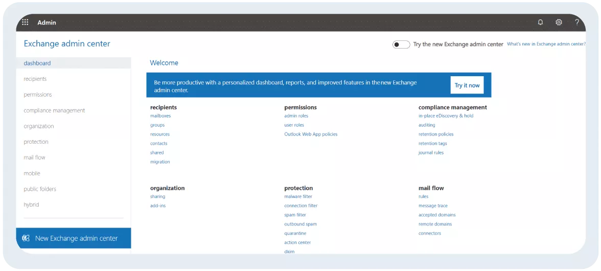Open the action center link
This screenshot has width=601, height=271.
click(x=297, y=243)
